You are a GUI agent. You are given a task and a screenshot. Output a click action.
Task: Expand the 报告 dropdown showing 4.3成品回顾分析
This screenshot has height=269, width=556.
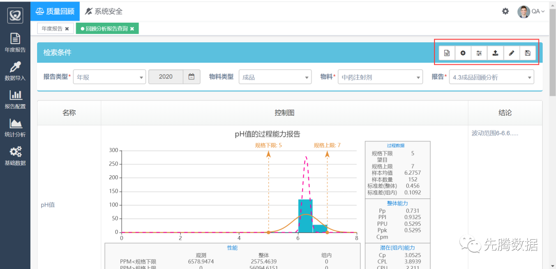[492, 77]
